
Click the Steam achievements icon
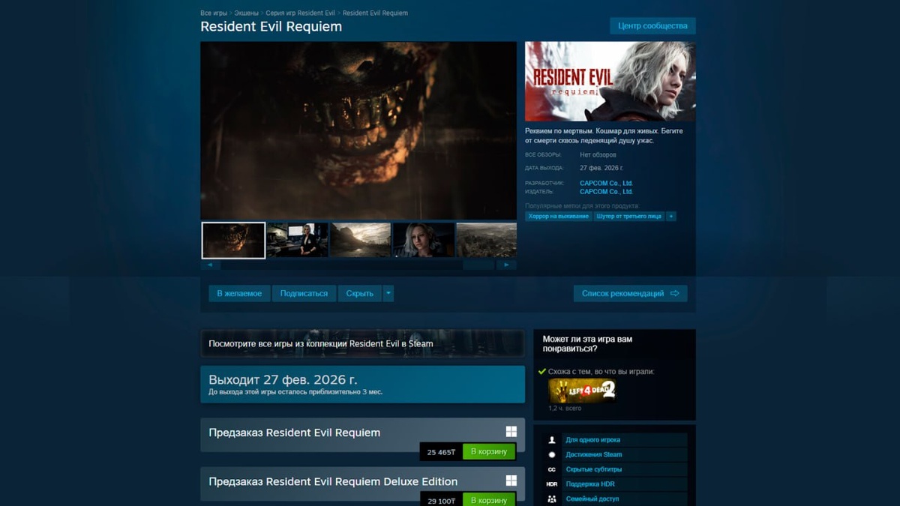552,454
